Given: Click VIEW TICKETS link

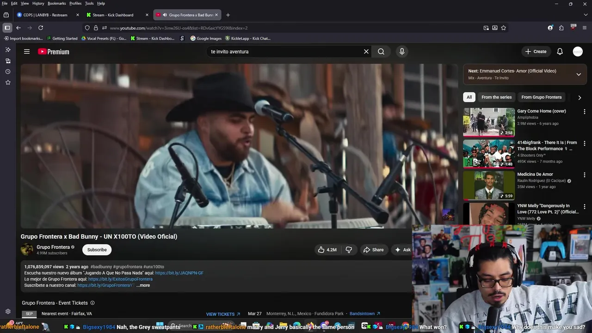Looking at the screenshot, I should click(x=223, y=314).
